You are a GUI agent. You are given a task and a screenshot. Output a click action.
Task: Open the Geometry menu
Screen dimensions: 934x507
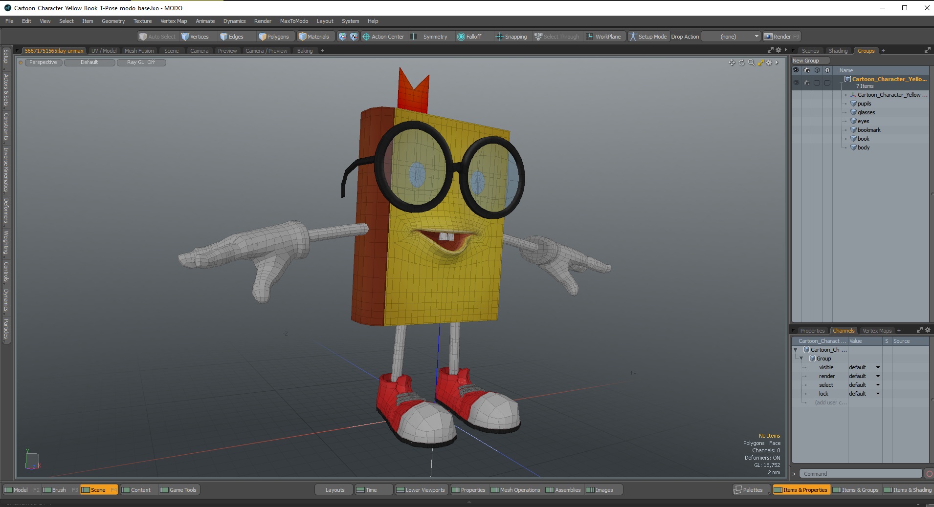113,21
